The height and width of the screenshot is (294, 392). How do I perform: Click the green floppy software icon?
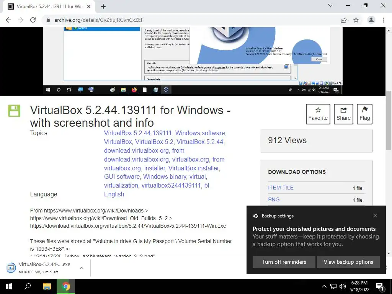[x=14, y=111]
